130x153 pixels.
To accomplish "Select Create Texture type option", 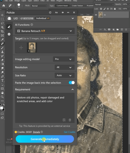I will point(77,6).
